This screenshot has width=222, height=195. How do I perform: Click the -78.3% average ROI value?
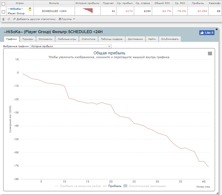[181, 11]
